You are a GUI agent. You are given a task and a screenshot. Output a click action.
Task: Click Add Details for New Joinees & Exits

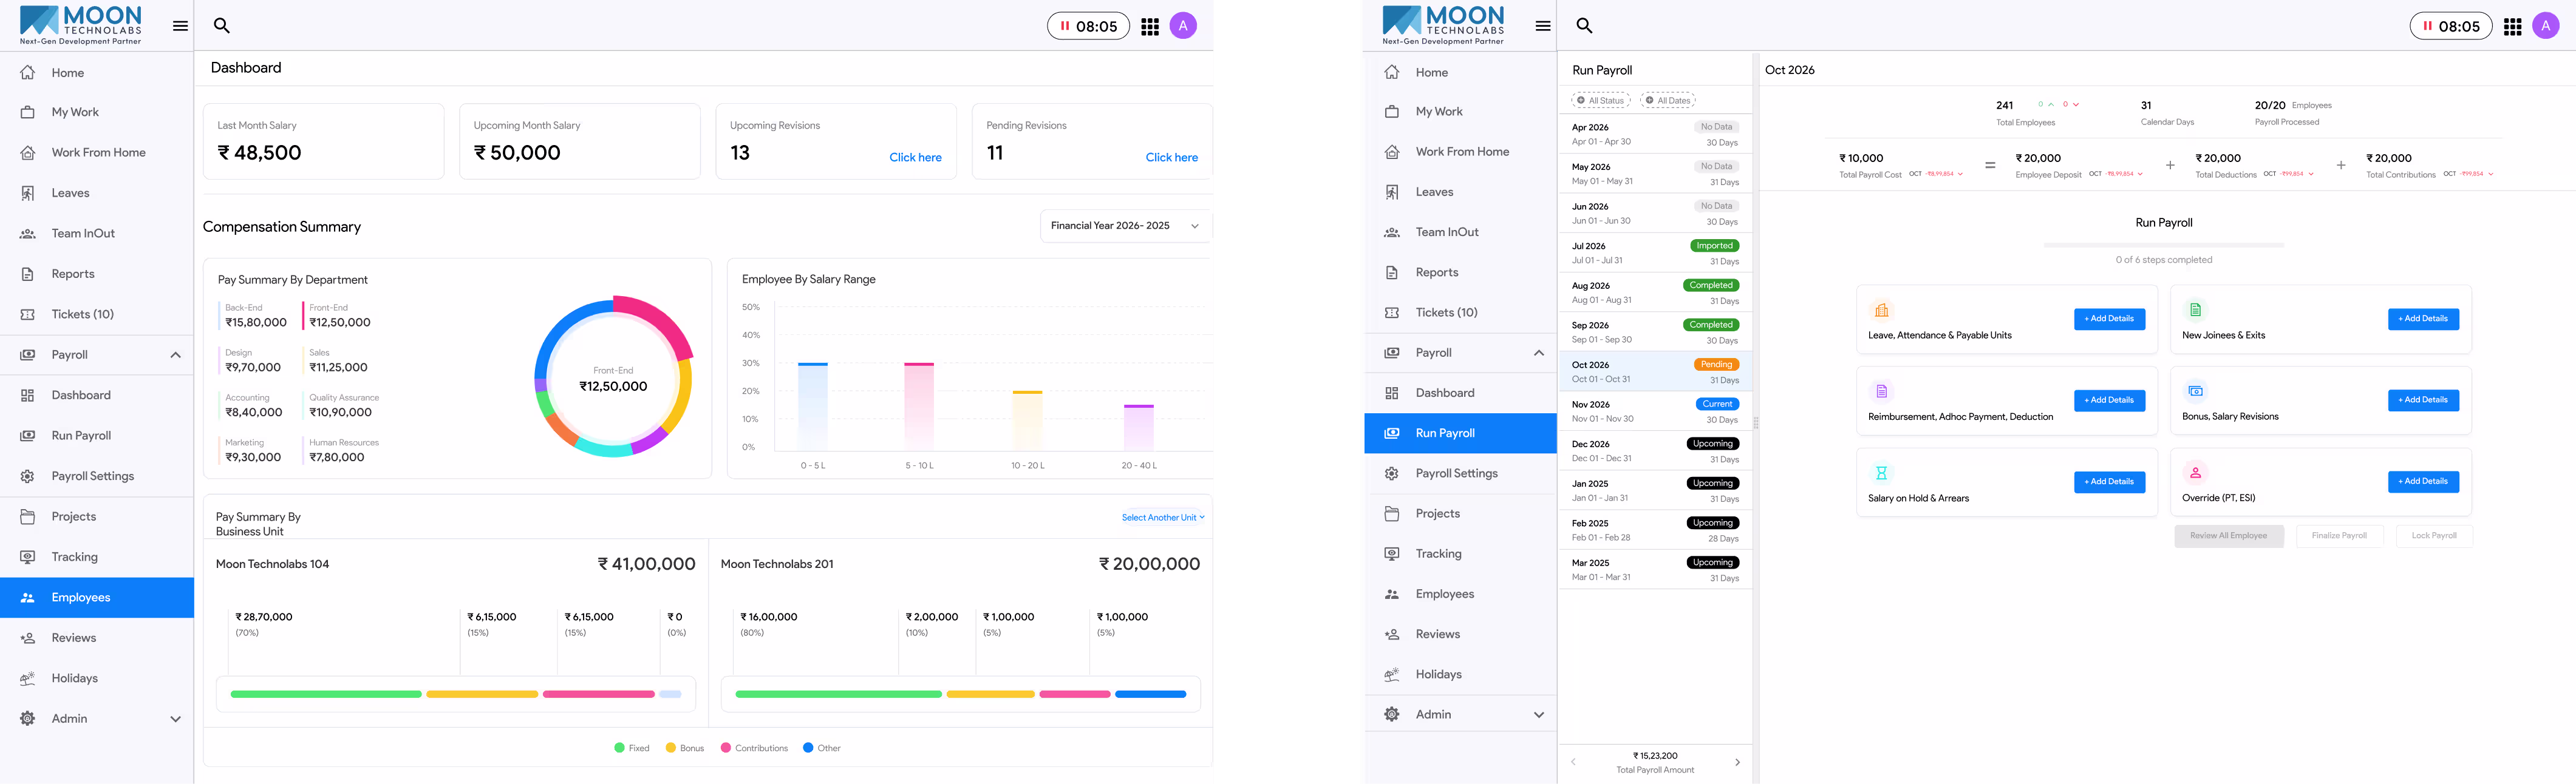[x=2423, y=319]
